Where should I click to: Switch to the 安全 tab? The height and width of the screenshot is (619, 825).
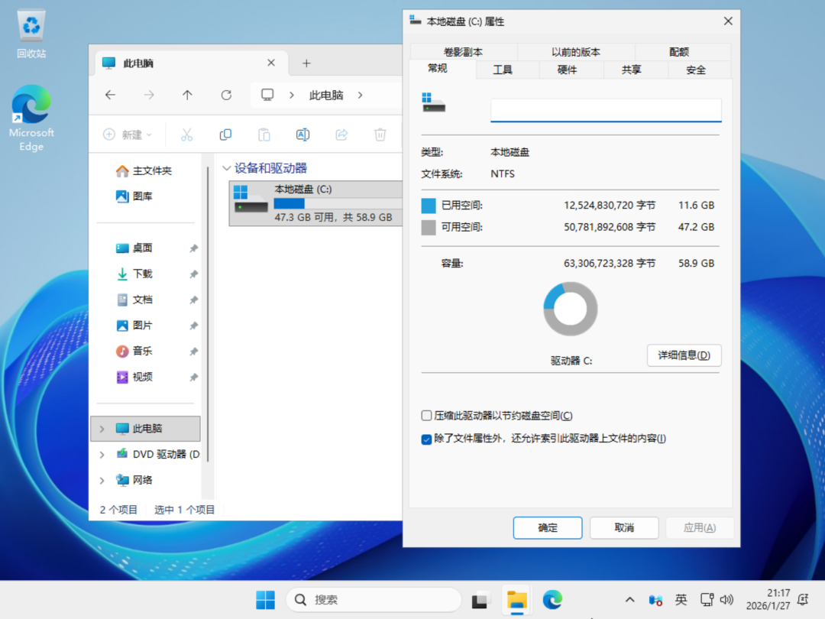[x=696, y=70]
